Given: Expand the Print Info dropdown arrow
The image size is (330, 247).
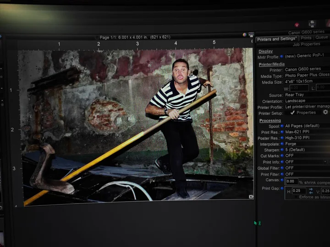Looking at the screenshot, I should click(325, 162).
